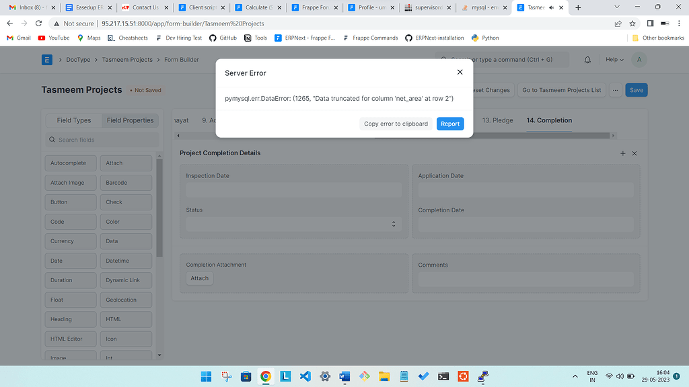Reload the page with the refresh icon
Screen dimensions: 689x387
tap(38, 22)
